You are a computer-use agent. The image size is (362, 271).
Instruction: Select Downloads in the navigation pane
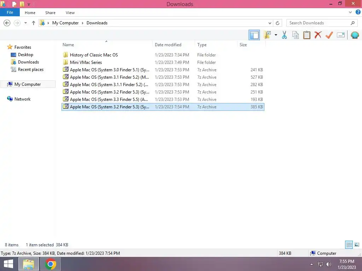click(28, 62)
